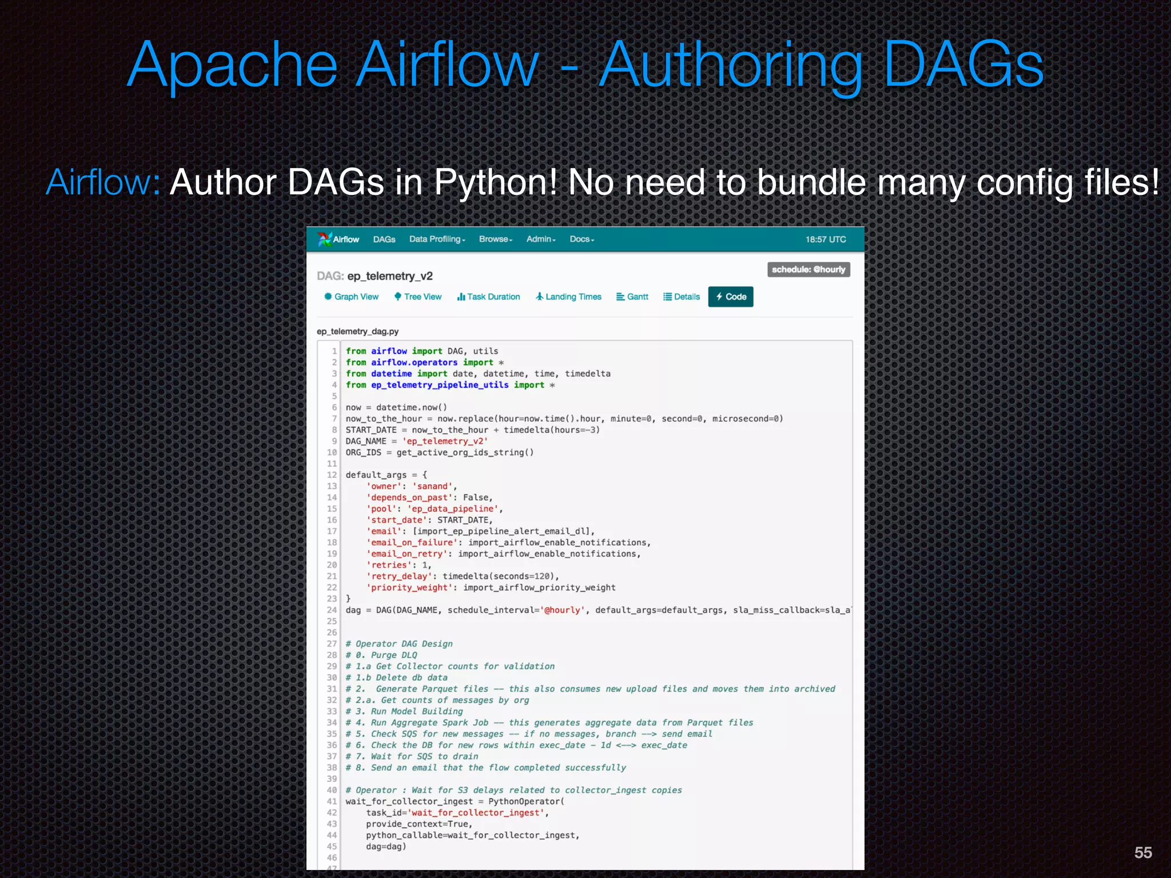
Task: Click the '# 7. Wait for SQS to drain' comment
Action: click(412, 756)
